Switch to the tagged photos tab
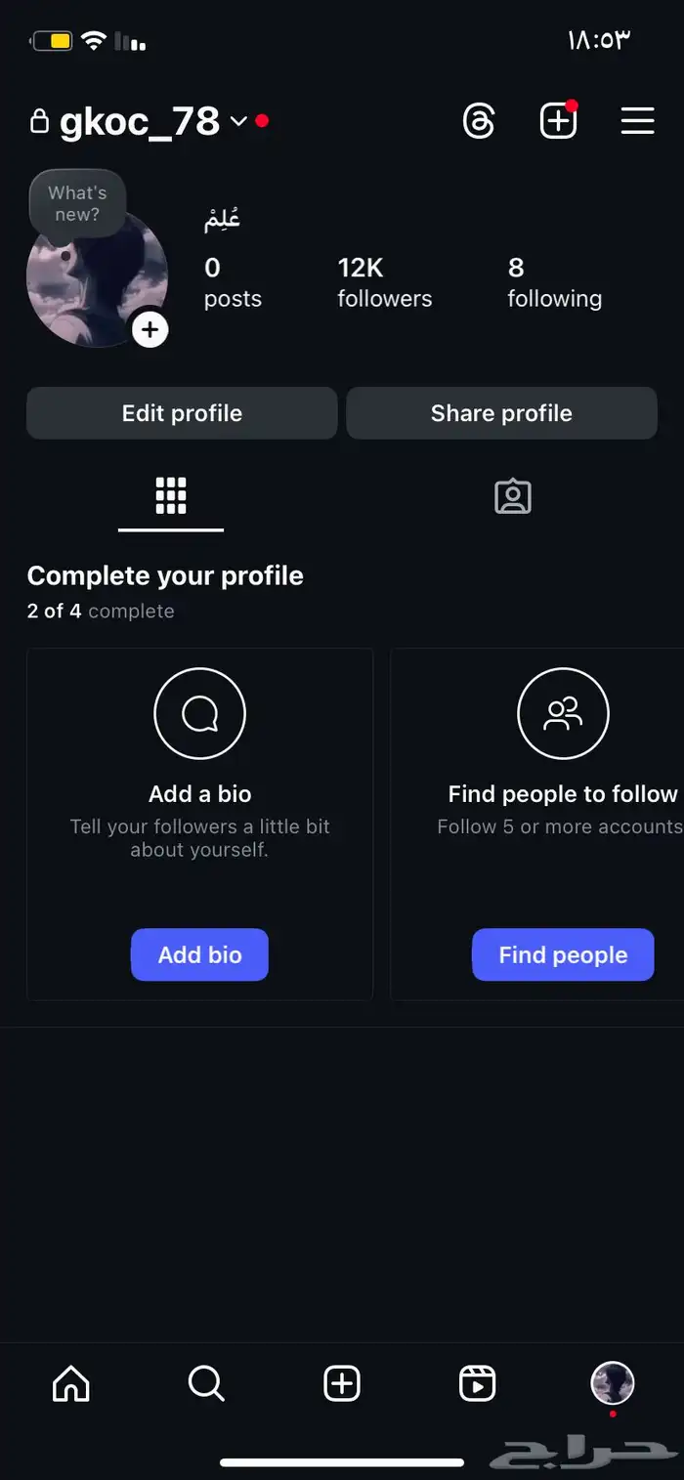Image resolution: width=684 pixels, height=1480 pixels. pyautogui.click(x=513, y=496)
